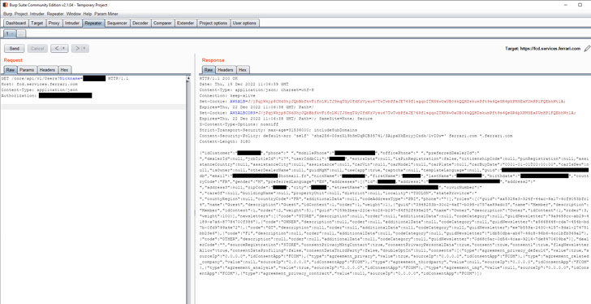Switch to the Extender tab
Viewport: 591px width, 304px height.
point(185,23)
